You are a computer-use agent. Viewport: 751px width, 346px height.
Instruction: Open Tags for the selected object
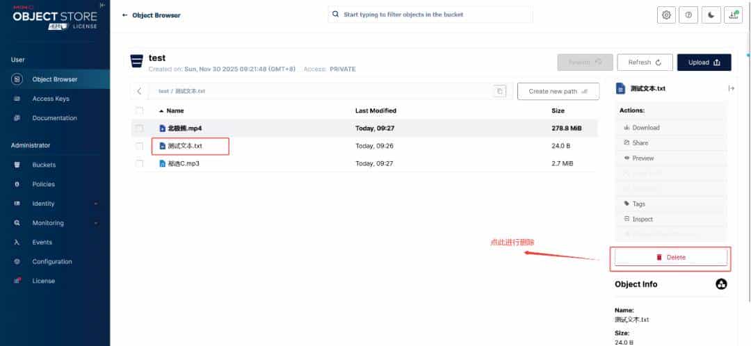coord(670,204)
